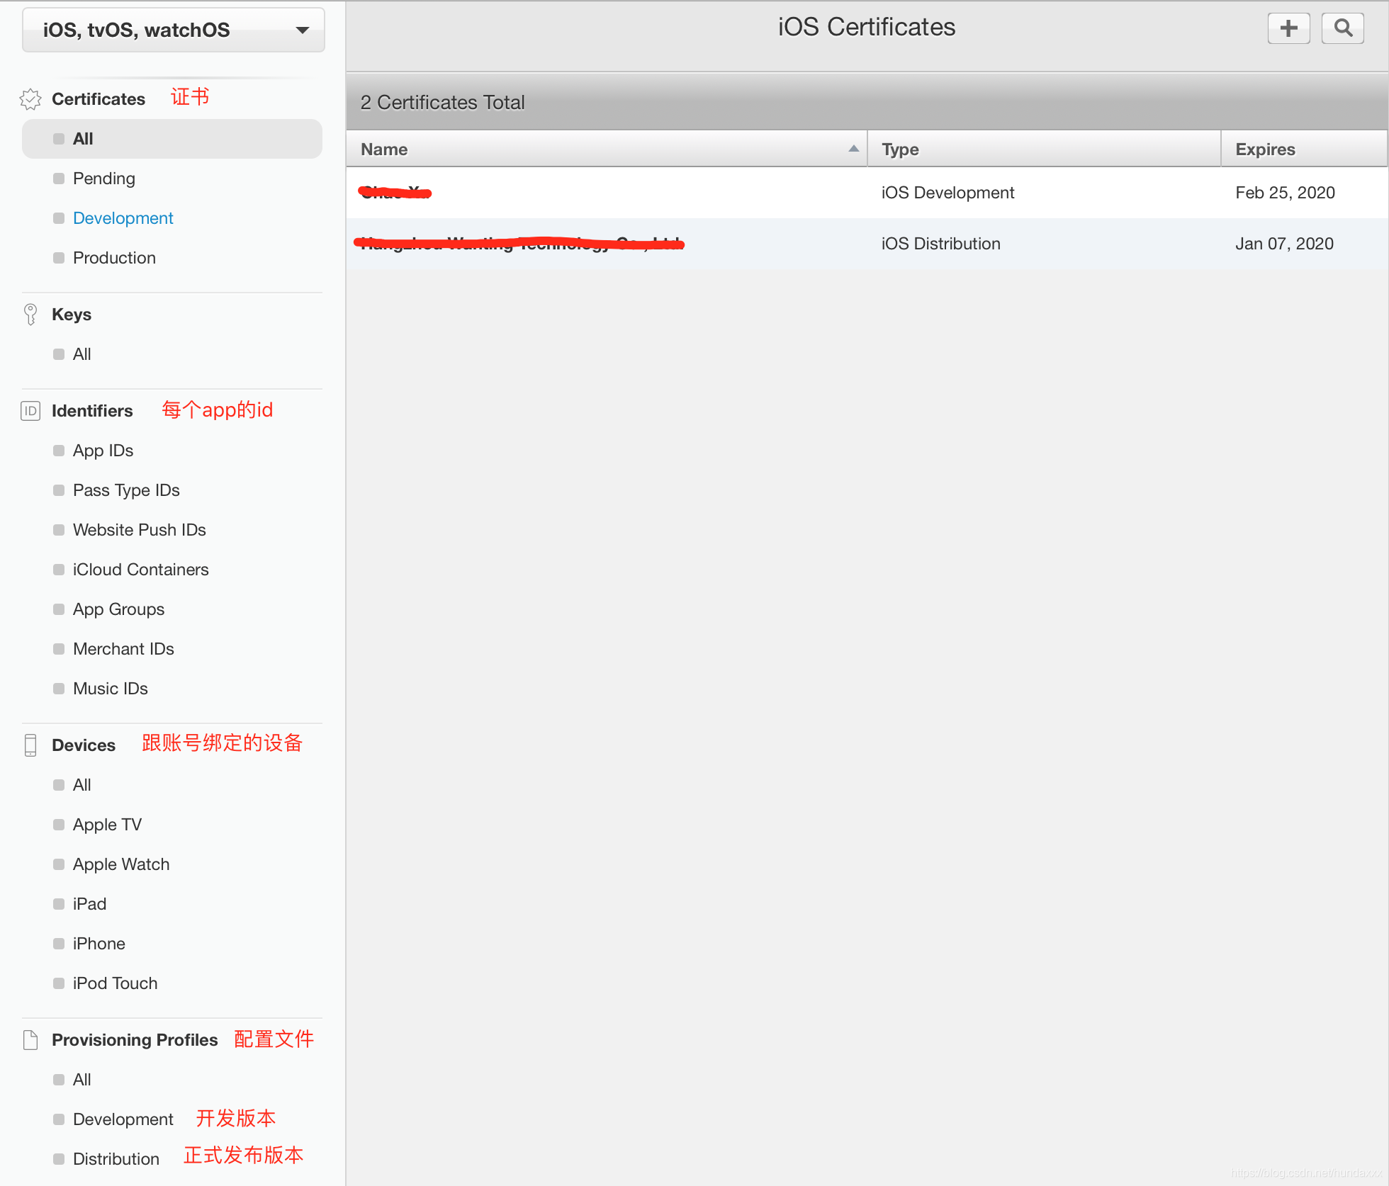The height and width of the screenshot is (1186, 1389).
Task: Click the Identifiers ID badge icon
Action: tap(30, 411)
